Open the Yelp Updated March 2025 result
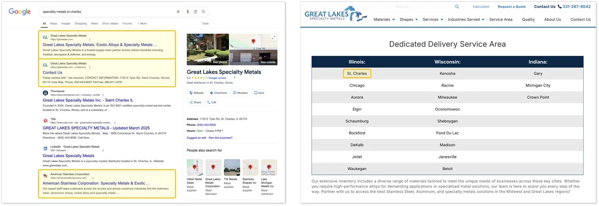Screen dimensions: 599x206 [96, 128]
